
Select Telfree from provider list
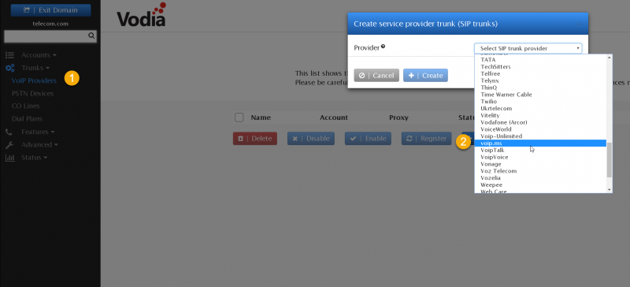(x=540, y=73)
